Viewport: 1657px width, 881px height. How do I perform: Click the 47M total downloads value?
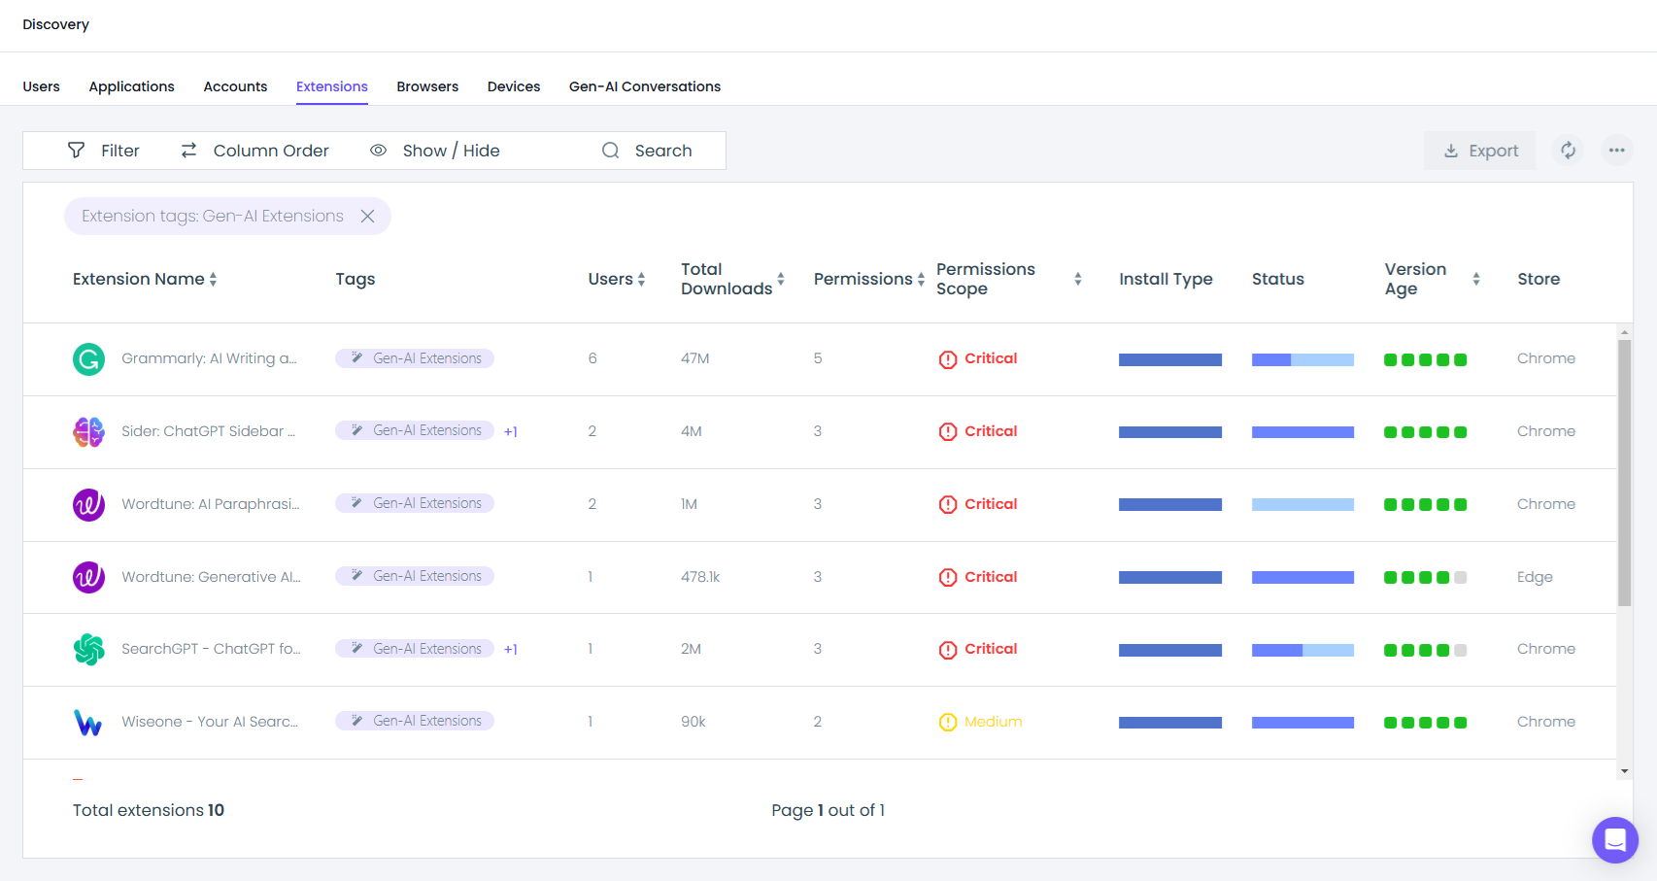click(x=695, y=358)
